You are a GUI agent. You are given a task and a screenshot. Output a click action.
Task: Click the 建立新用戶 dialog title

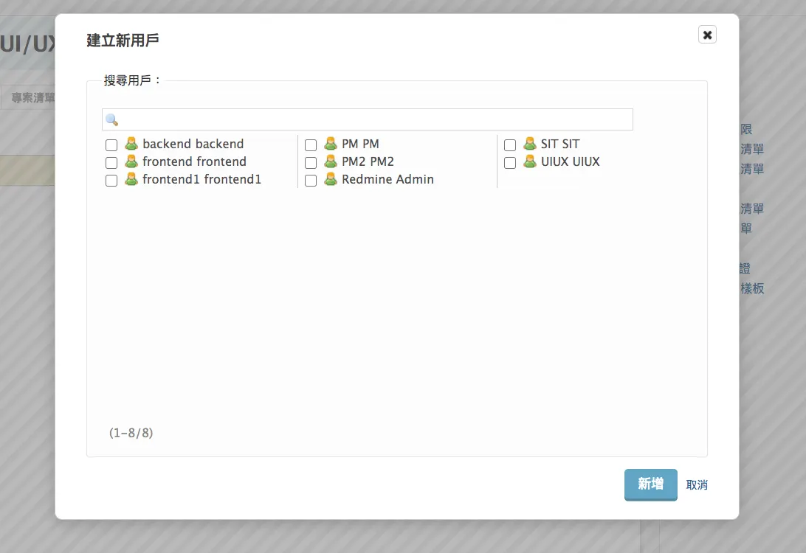[x=123, y=40]
